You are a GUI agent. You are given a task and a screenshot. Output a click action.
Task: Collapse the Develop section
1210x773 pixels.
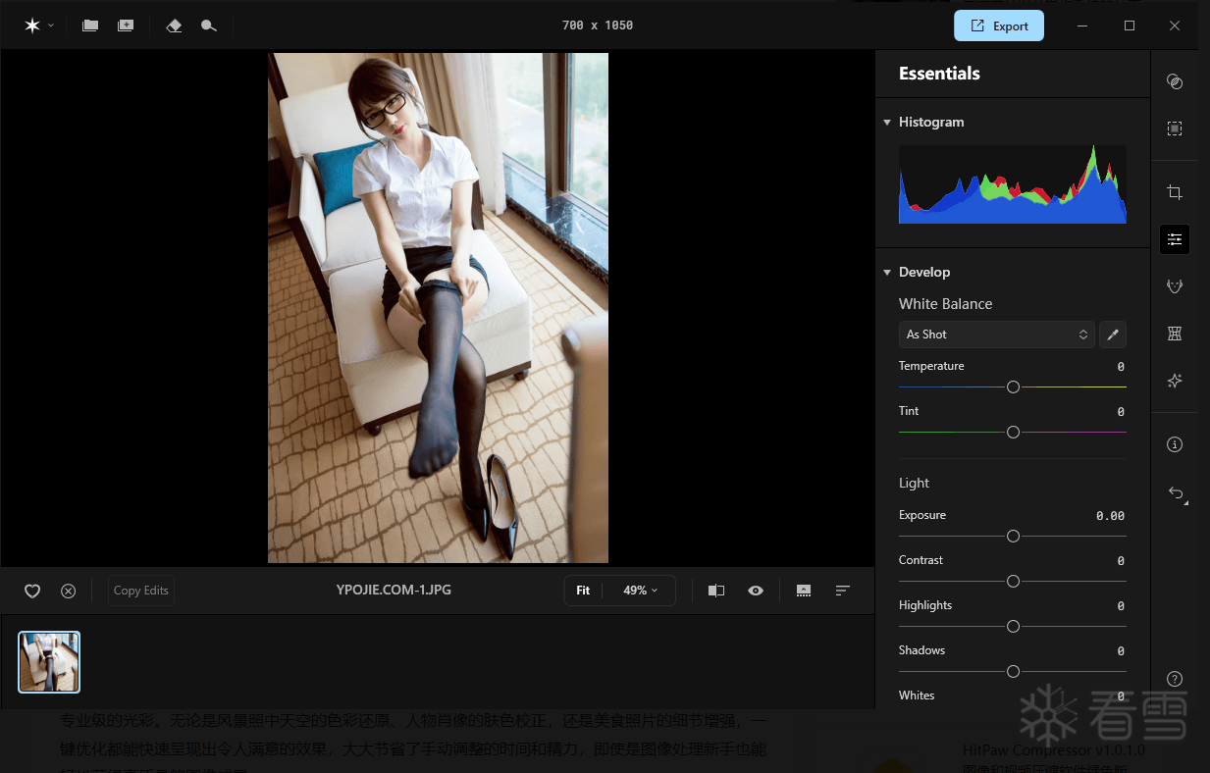pyautogui.click(x=887, y=273)
